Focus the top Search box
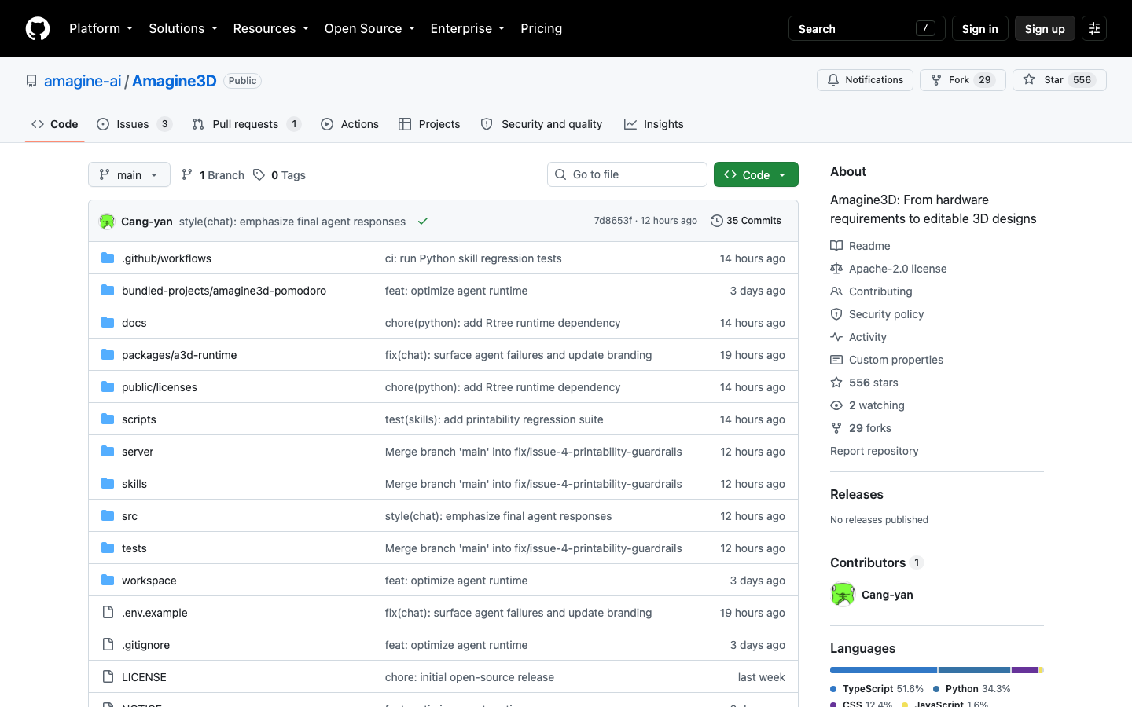The image size is (1132, 707). coord(866,28)
